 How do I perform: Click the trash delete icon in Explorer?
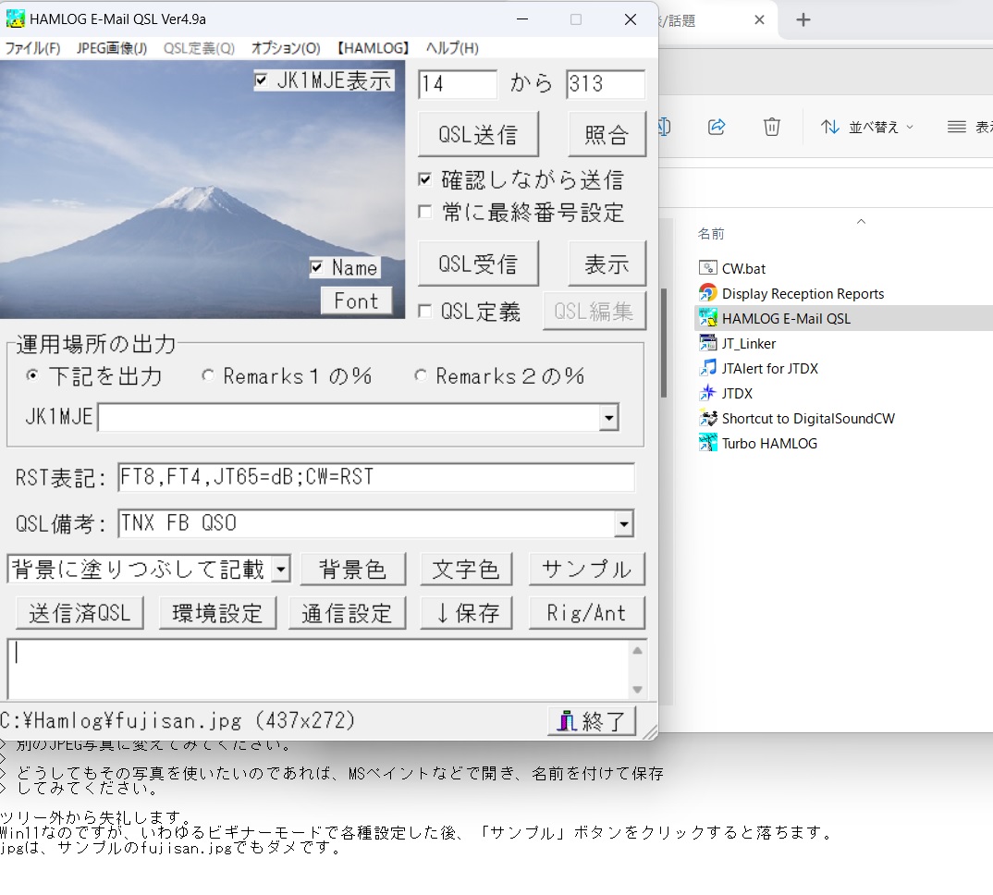[x=772, y=127]
